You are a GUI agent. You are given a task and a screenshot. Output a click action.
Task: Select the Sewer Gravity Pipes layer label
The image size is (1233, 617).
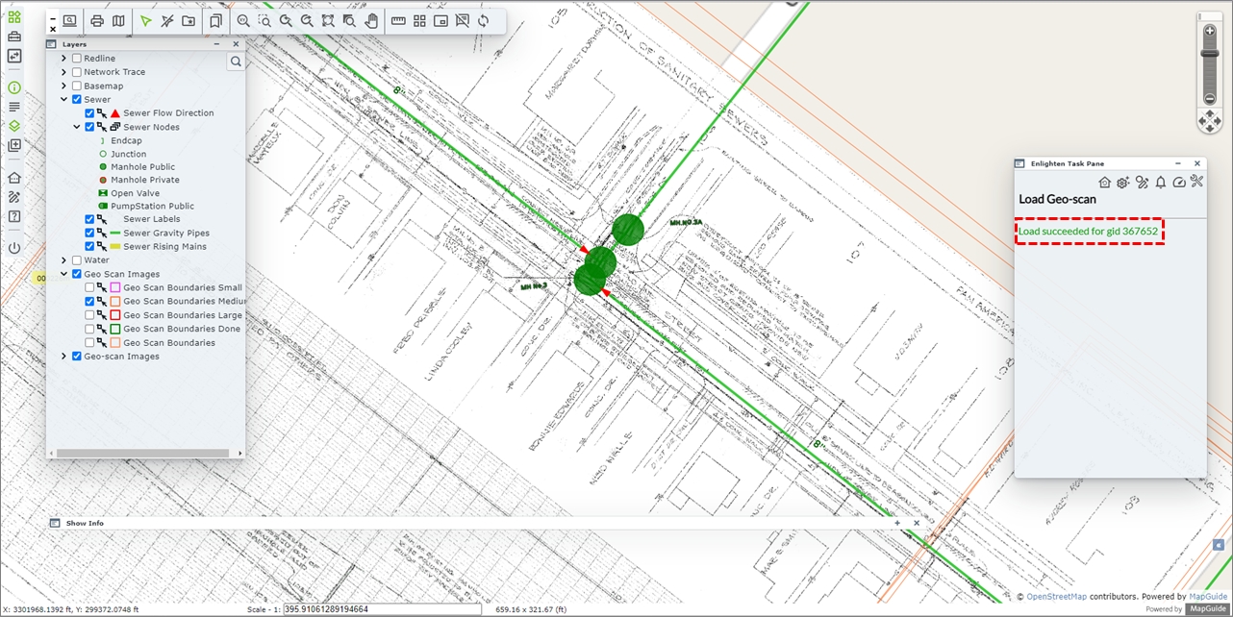(x=165, y=234)
